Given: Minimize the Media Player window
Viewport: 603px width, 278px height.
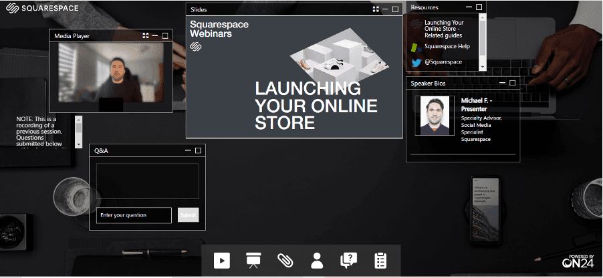Looking at the screenshot, I should tap(155, 36).
